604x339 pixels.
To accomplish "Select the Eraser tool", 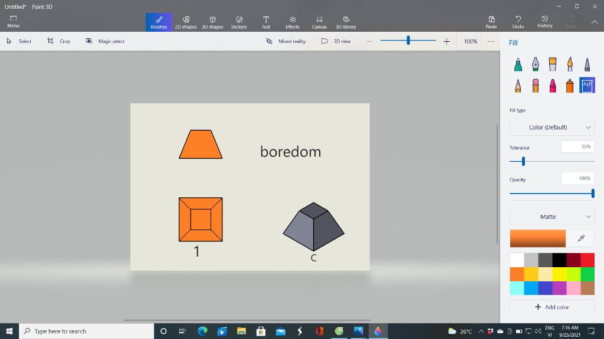I will pyautogui.click(x=536, y=85).
